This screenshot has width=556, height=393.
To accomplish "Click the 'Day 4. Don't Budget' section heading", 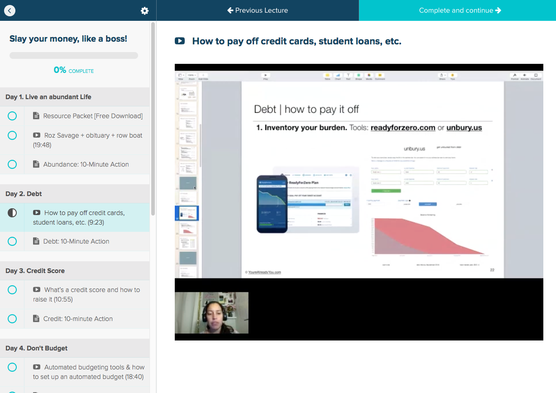I will tap(37, 348).
